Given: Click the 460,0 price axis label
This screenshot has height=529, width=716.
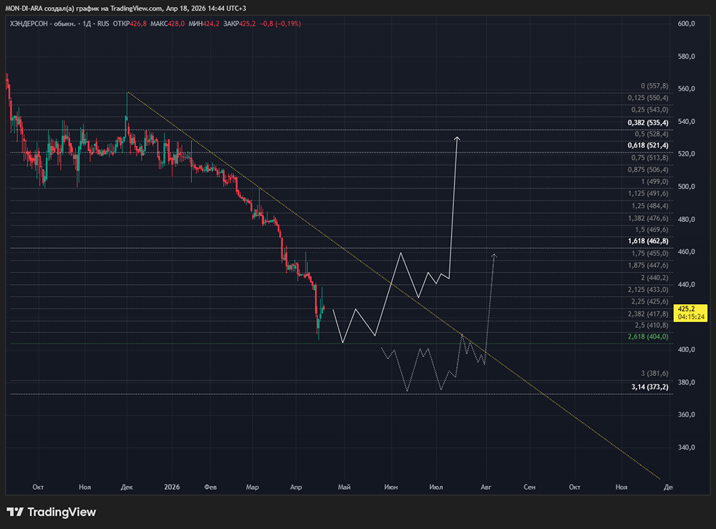Looking at the screenshot, I should pyautogui.click(x=687, y=252).
